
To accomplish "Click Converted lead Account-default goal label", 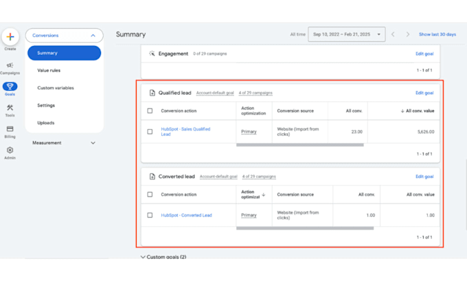I will (x=218, y=177).
